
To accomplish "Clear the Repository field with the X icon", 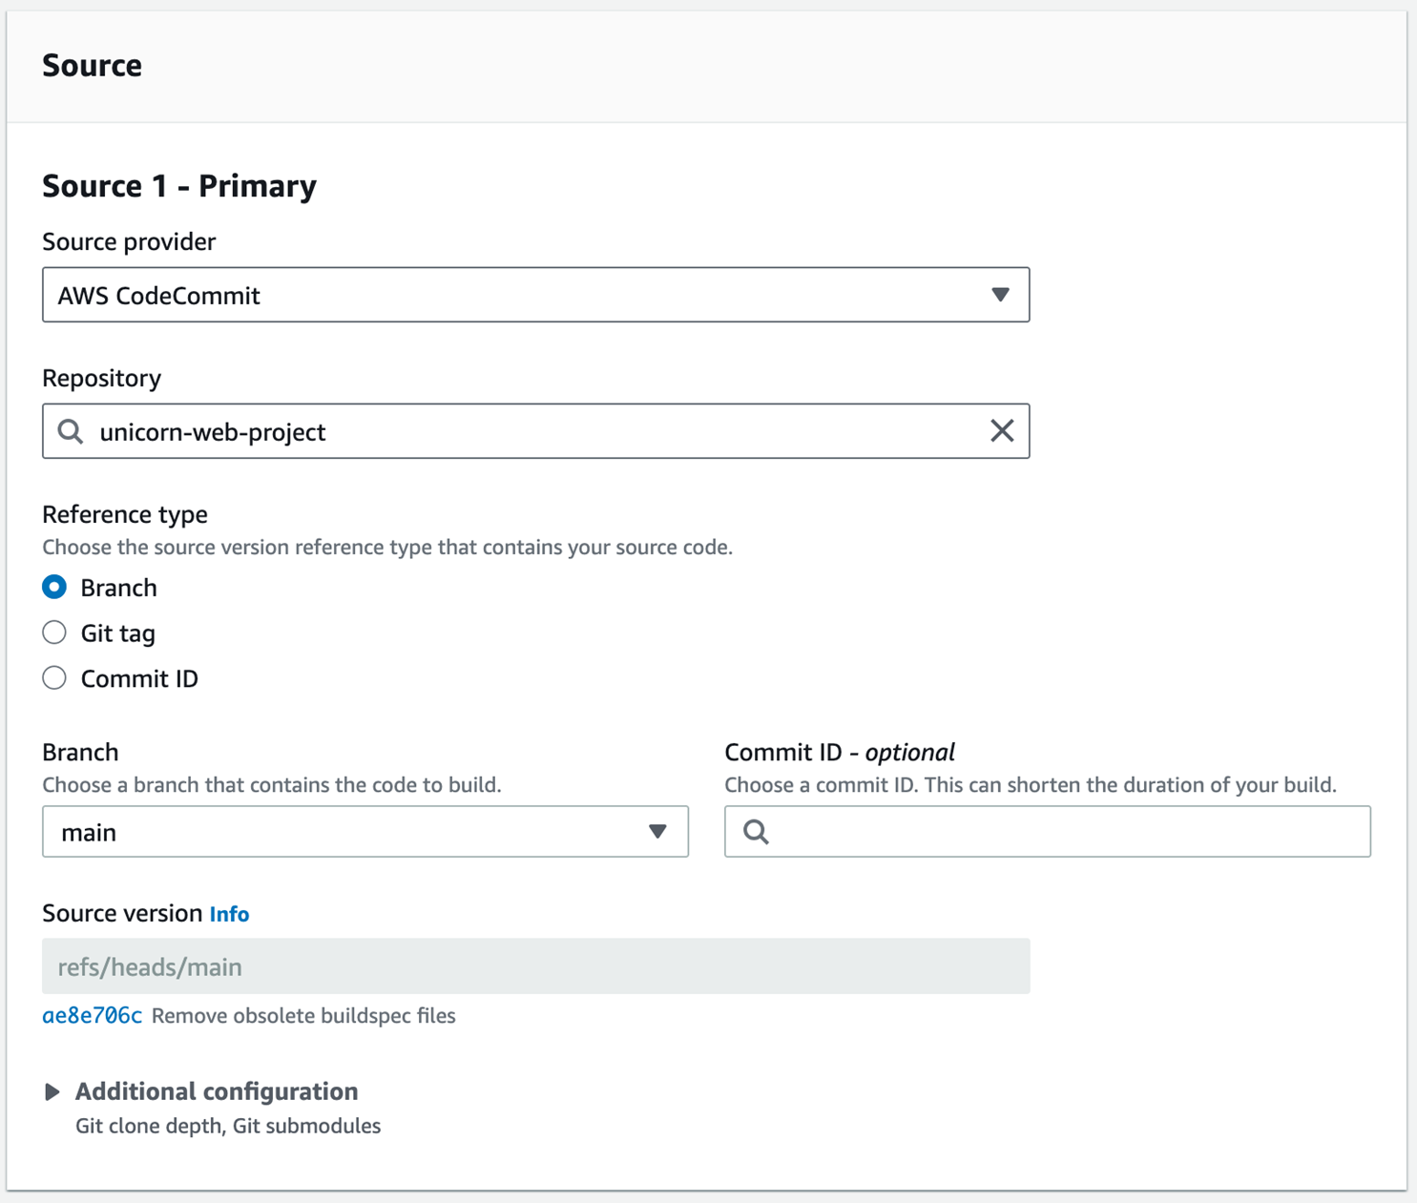I will point(1002,431).
